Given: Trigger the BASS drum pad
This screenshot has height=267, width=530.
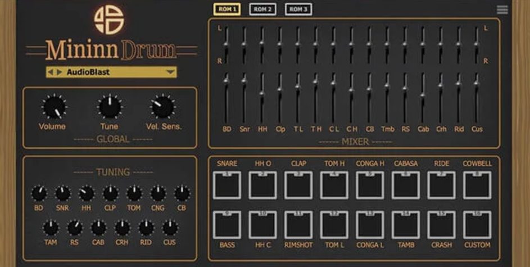Looking at the screenshot, I should click(227, 225).
